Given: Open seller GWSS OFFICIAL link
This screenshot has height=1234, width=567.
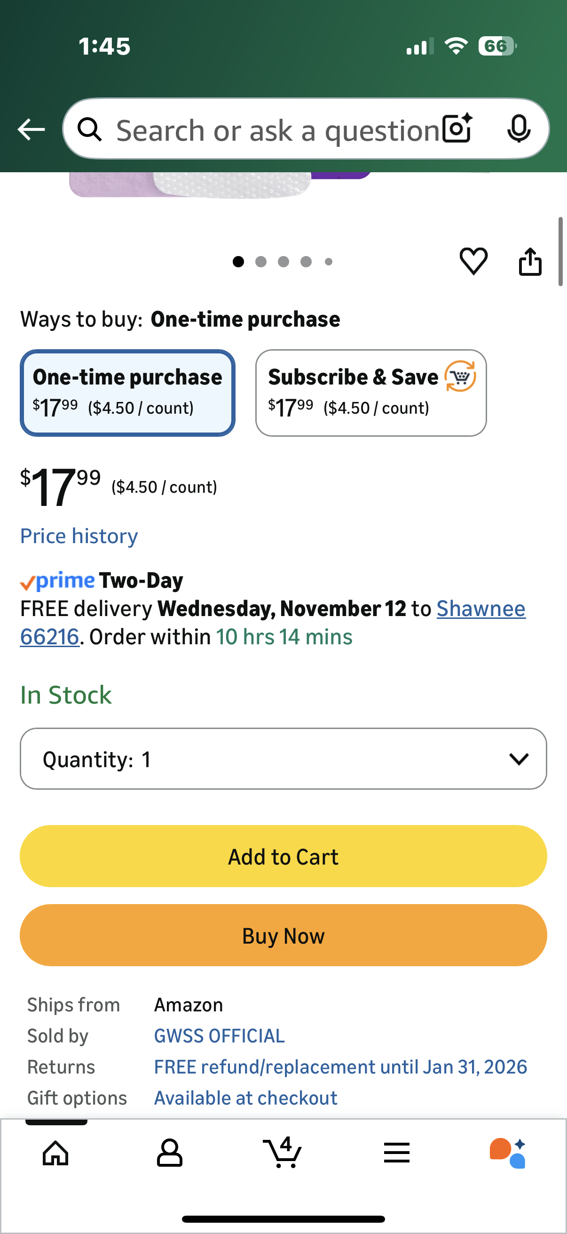Looking at the screenshot, I should pos(219,1036).
